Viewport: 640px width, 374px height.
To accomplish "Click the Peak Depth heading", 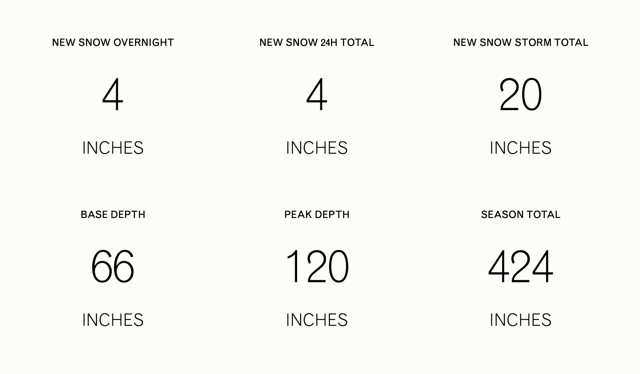I will click(x=317, y=215).
